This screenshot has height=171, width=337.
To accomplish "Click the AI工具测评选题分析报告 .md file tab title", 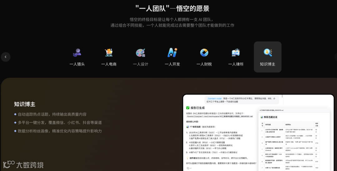I will (x=271, y=110).
